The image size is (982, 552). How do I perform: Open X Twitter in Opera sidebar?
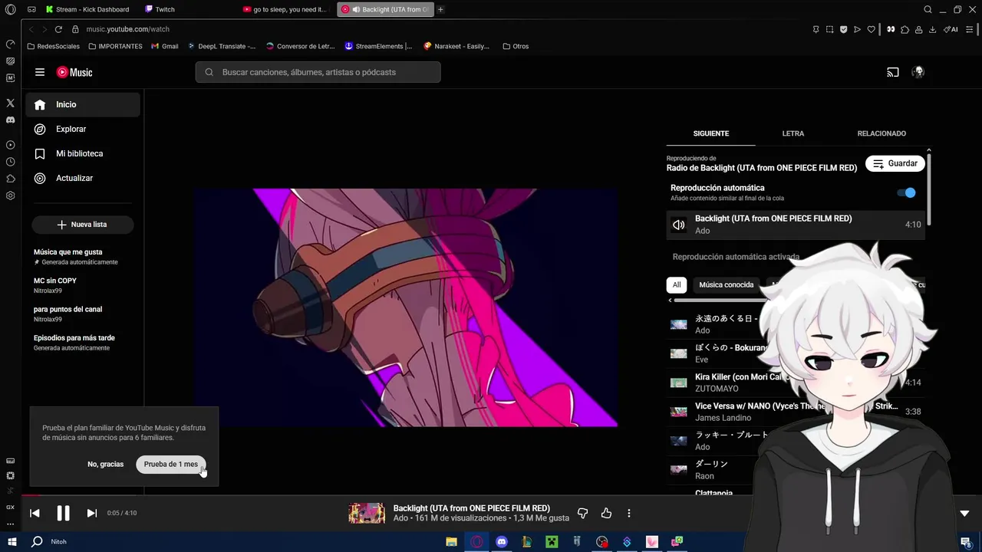tap(10, 103)
